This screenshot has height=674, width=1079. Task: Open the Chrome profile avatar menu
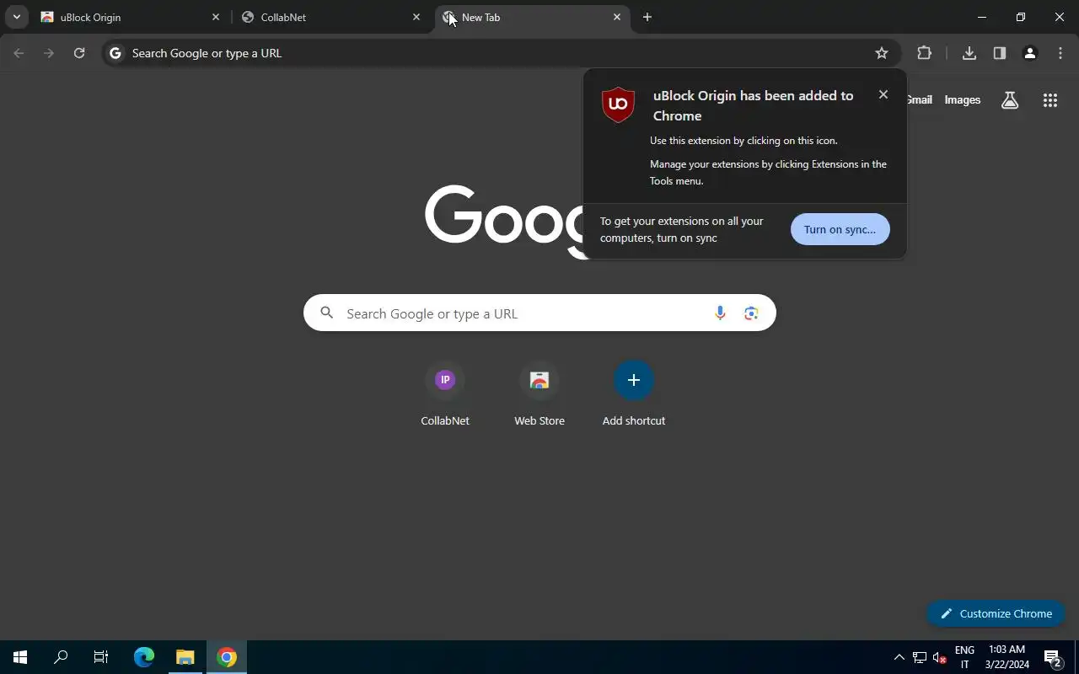[1030, 53]
